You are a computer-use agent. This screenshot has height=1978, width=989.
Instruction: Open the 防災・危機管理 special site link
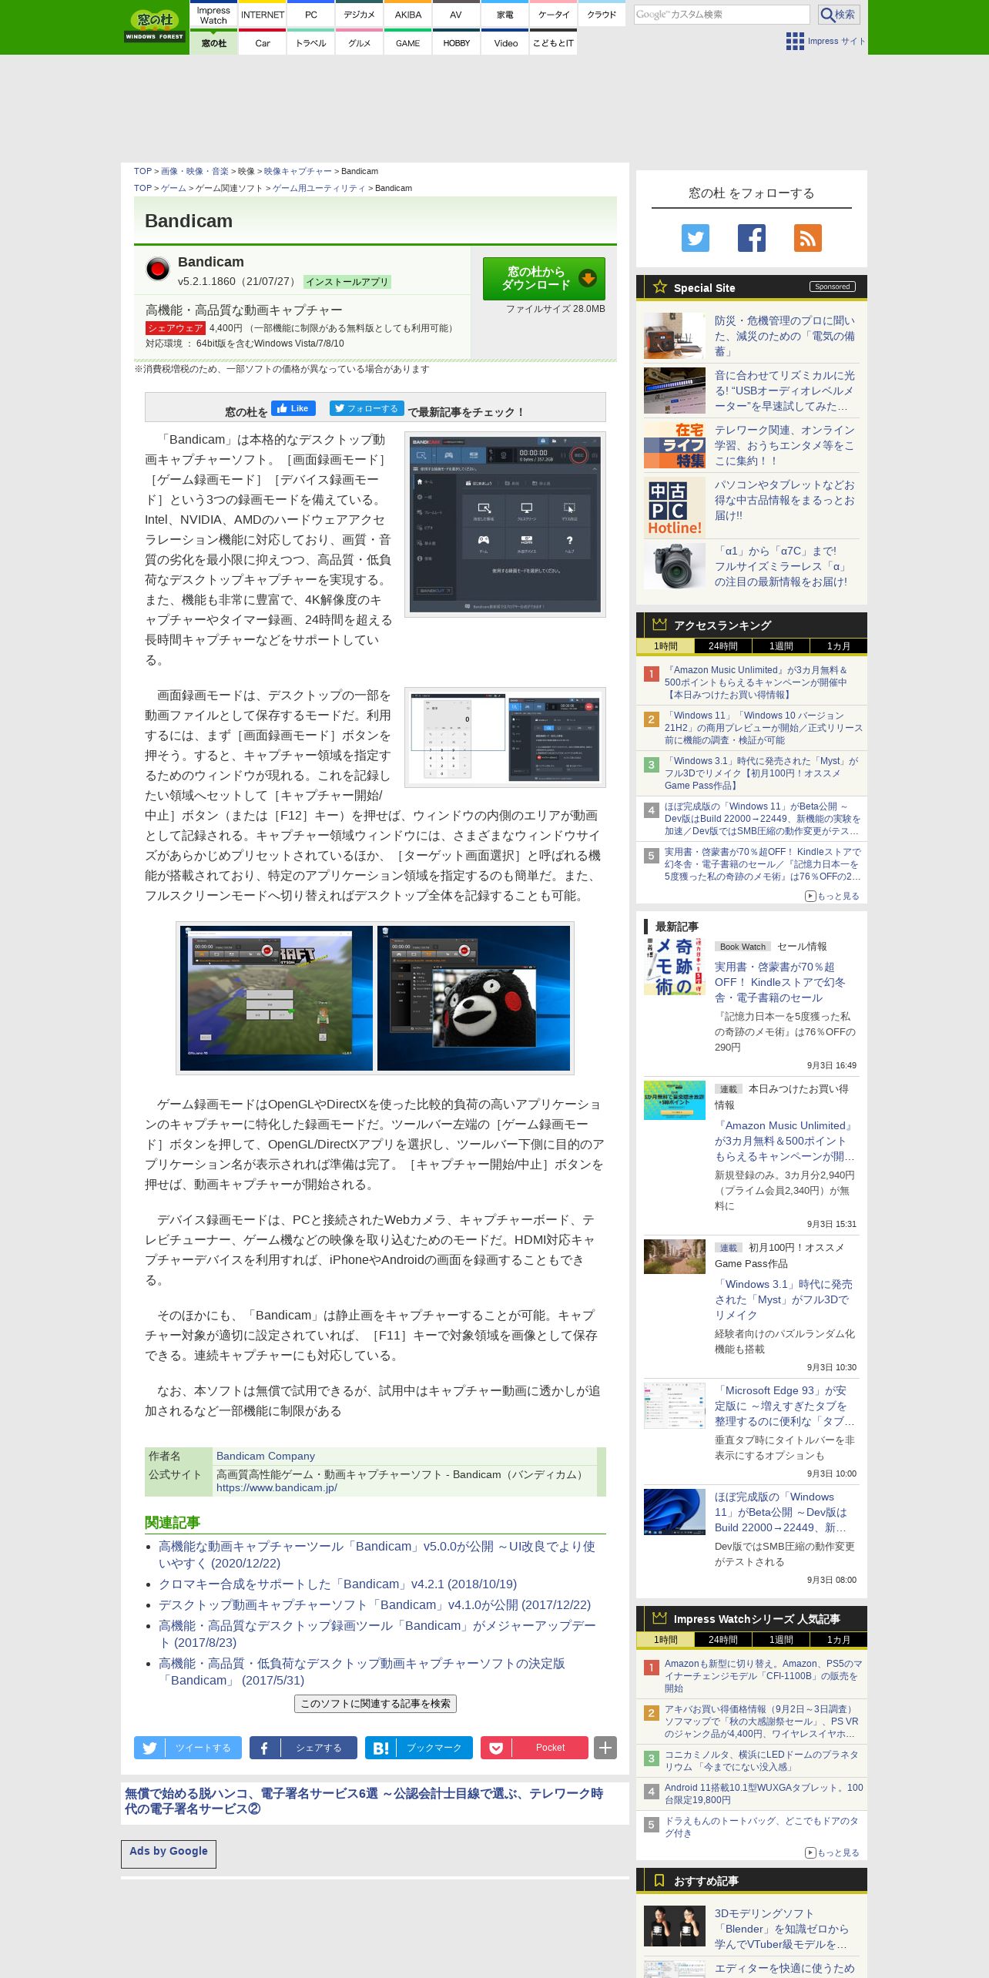pyautogui.click(x=785, y=336)
